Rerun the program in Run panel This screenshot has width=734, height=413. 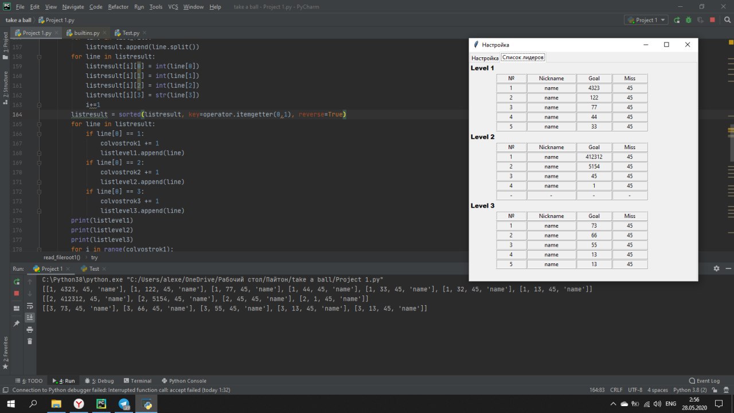[17, 281]
